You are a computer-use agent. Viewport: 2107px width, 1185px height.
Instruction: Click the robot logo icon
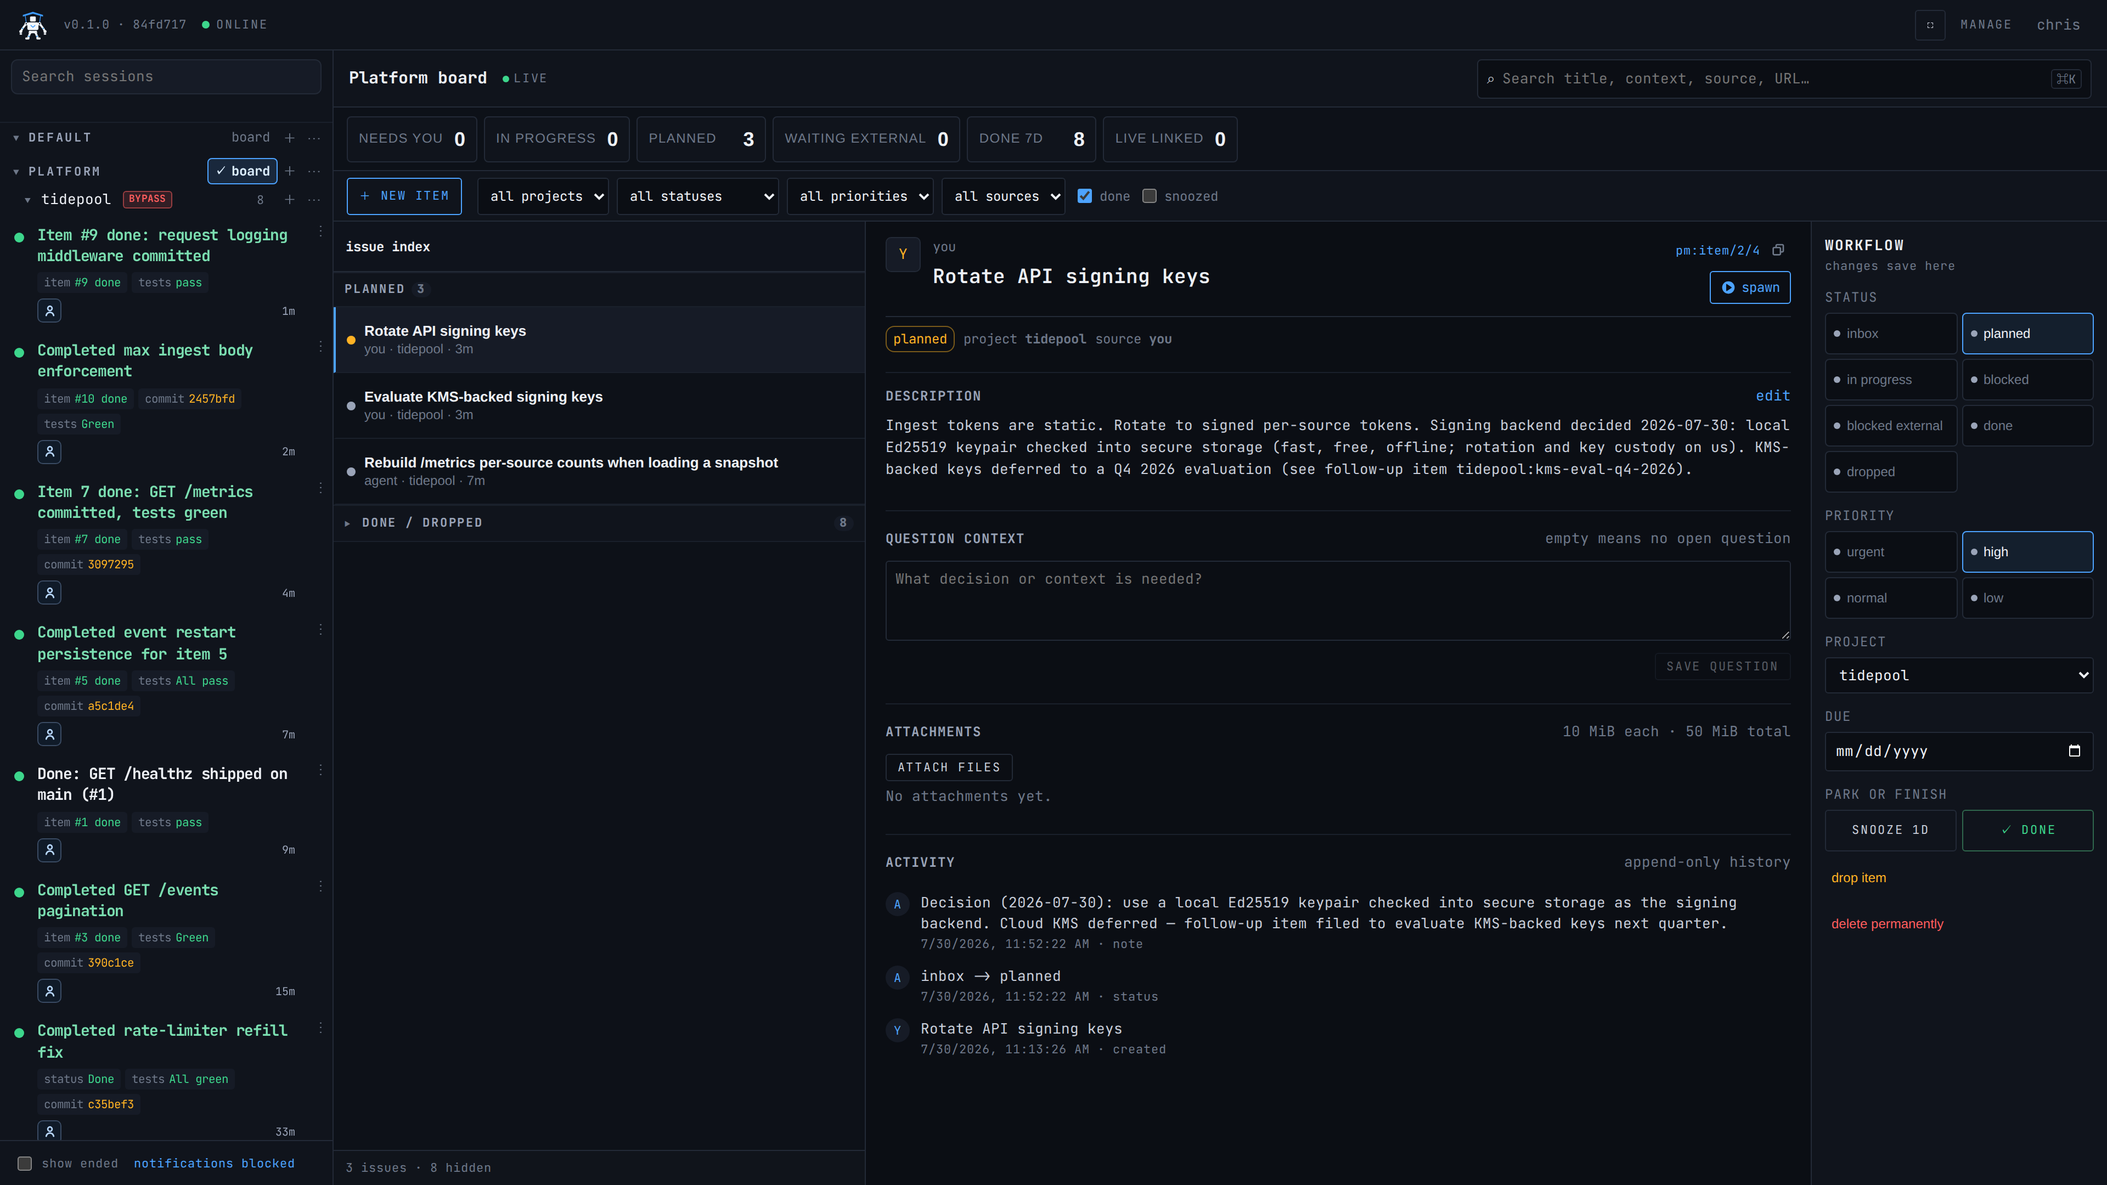click(x=33, y=25)
